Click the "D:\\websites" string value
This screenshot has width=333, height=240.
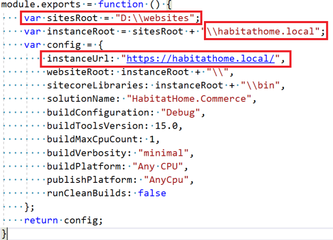(x=155, y=19)
